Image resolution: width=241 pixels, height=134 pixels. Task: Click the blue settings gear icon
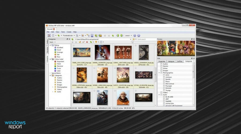(x=135, y=36)
